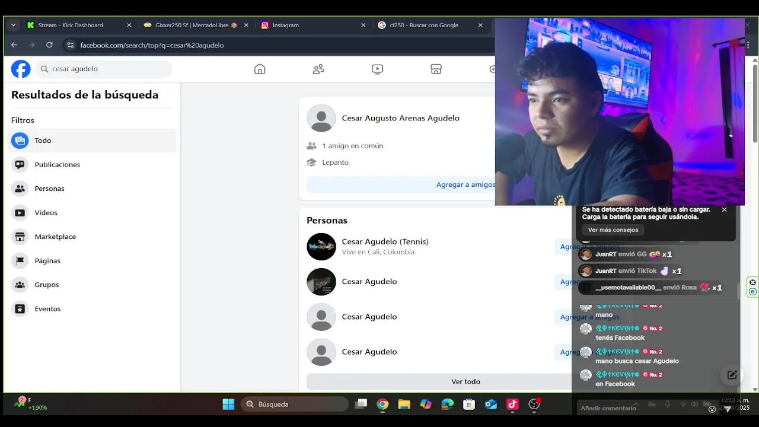Click 'tenés Facebook' chat comment
Screen dimensions: 759x427
click(x=620, y=337)
